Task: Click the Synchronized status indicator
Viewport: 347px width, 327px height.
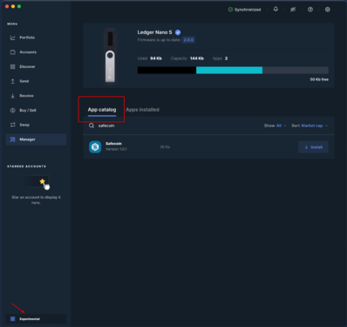Action: (x=244, y=10)
